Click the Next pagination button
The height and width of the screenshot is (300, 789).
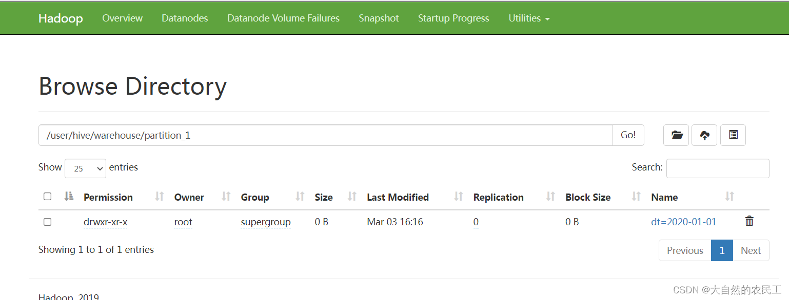[x=751, y=250]
